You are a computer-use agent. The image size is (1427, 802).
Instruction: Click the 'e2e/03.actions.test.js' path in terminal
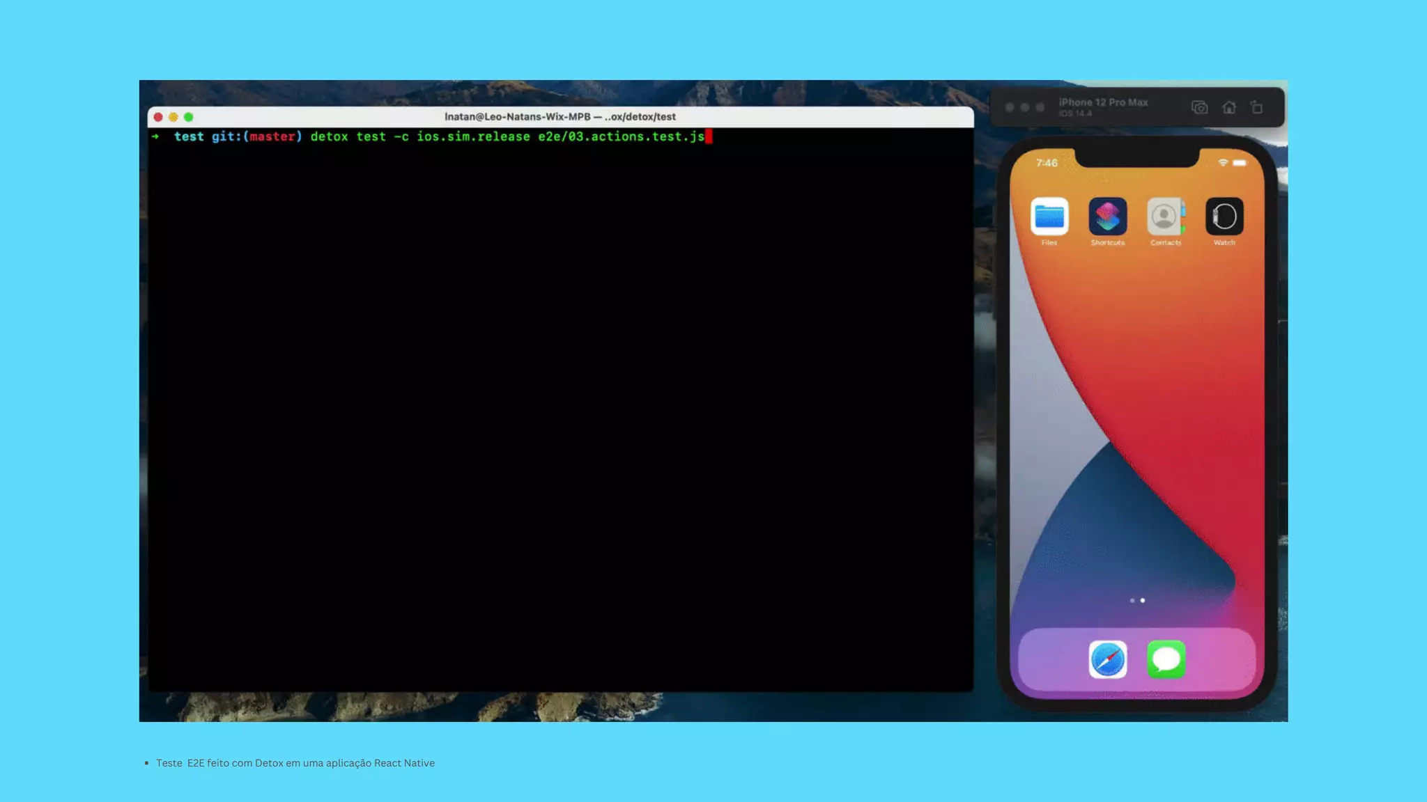coord(621,136)
